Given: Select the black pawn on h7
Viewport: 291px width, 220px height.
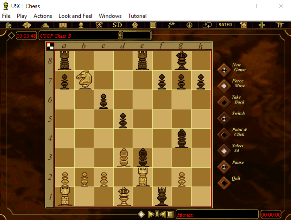Looking at the screenshot, I should point(201,82).
